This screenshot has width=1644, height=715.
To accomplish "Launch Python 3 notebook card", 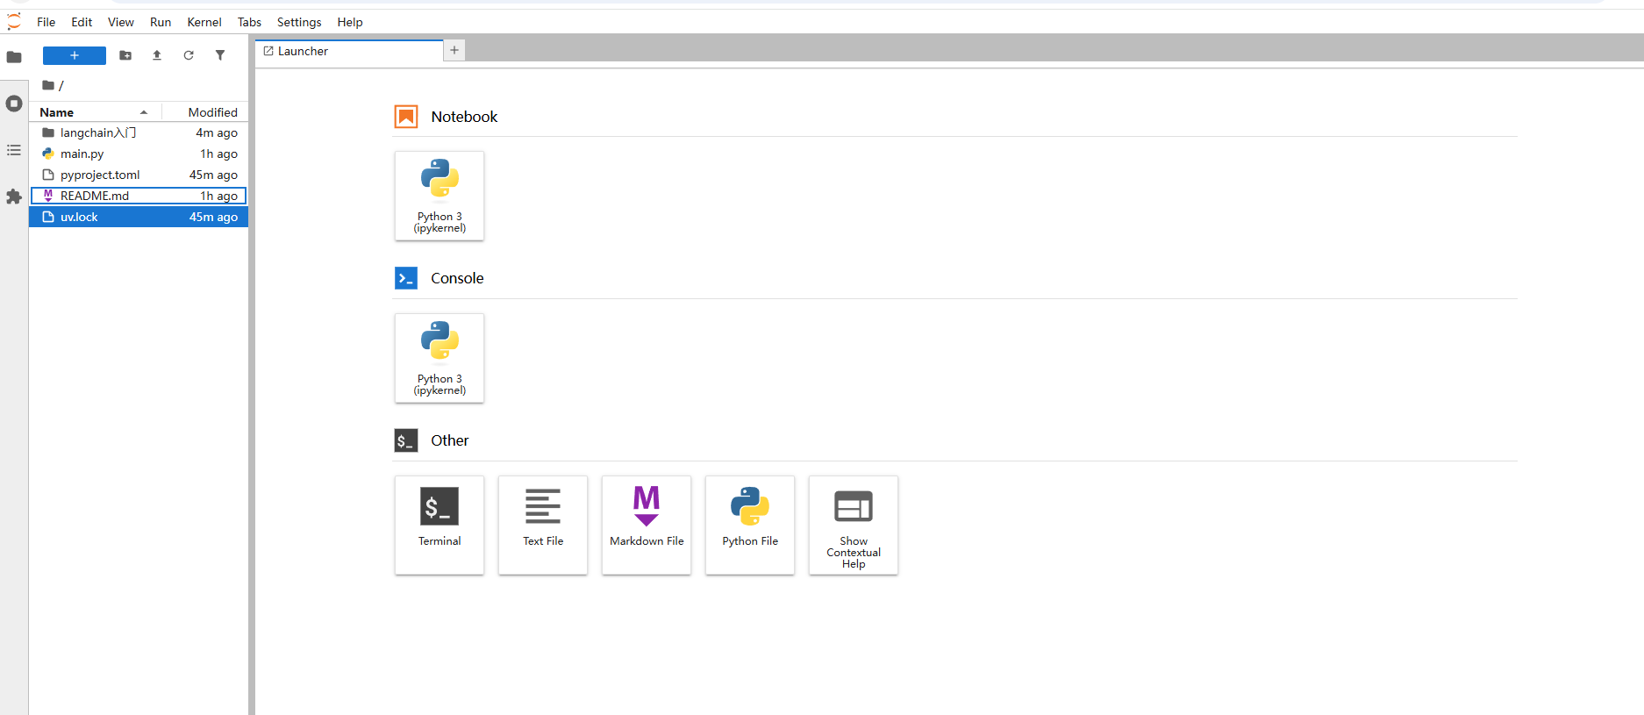I will coord(440,196).
